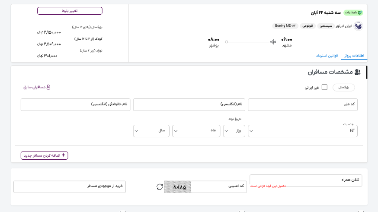
Task: Click the Iran Airtour airline logo
Action: coord(358,26)
